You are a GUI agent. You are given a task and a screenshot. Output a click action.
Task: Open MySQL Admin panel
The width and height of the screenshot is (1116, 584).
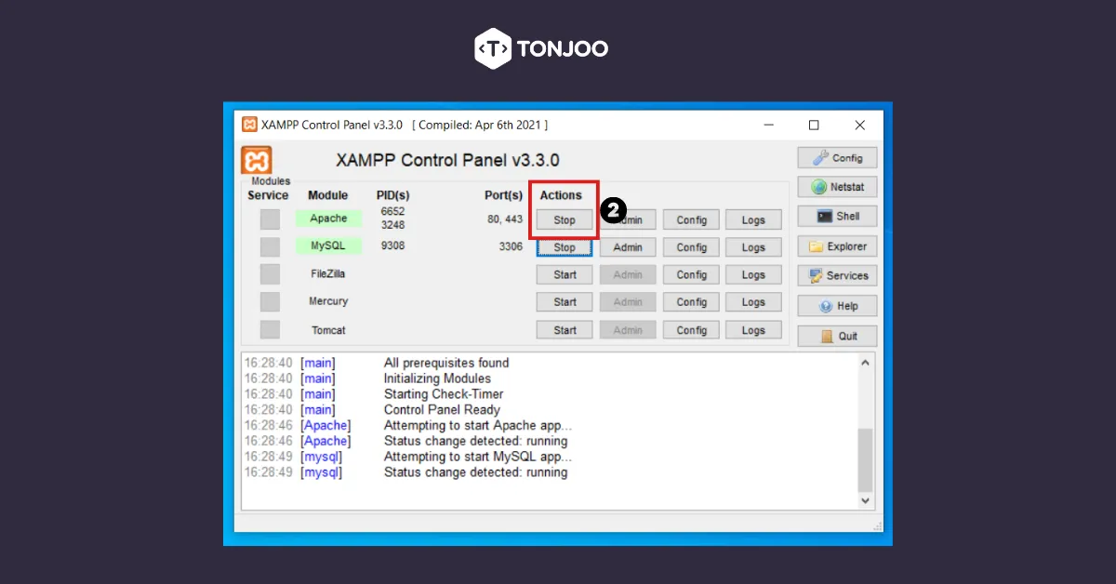[x=628, y=246]
